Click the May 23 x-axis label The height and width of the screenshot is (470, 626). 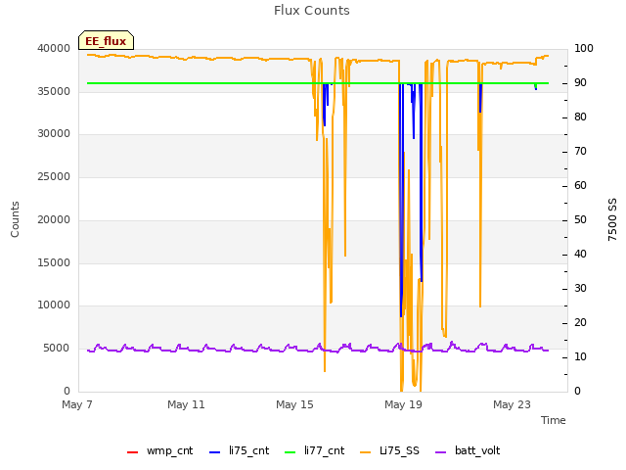coord(512,404)
